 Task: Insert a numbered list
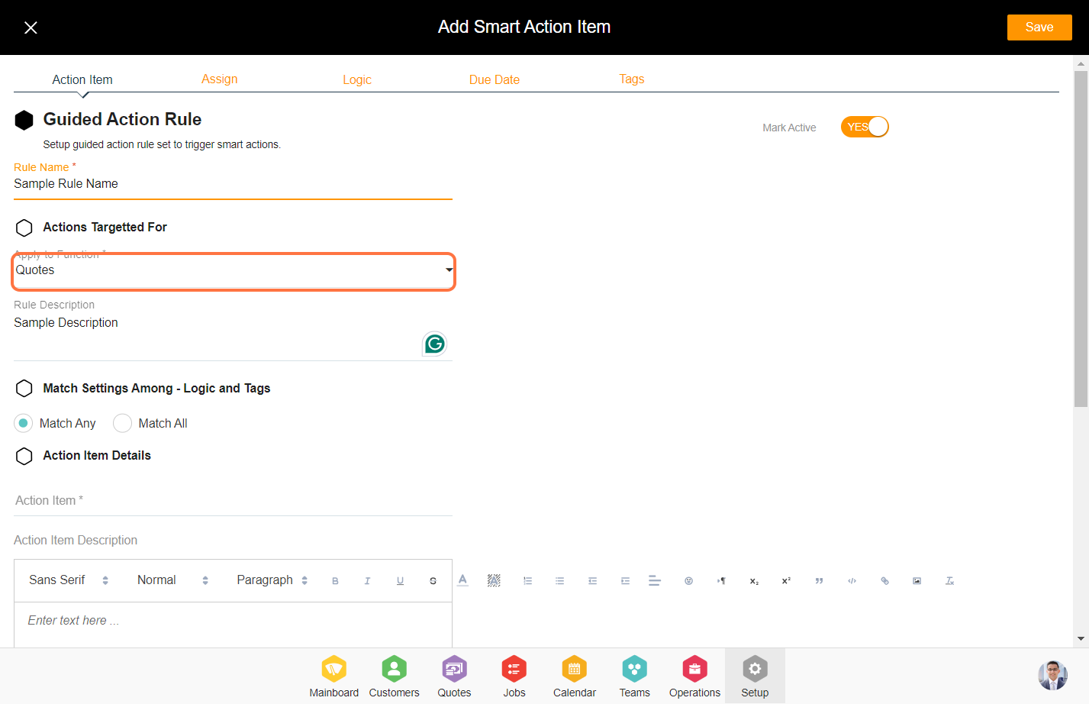(527, 581)
